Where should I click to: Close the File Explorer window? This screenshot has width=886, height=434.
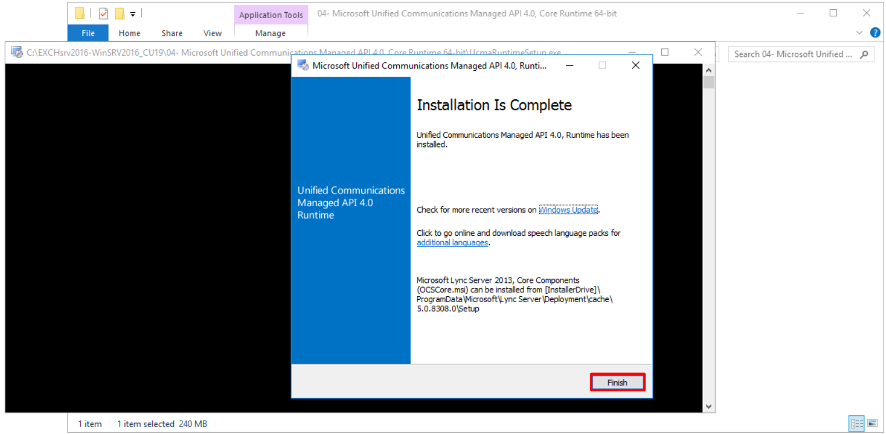[x=867, y=13]
